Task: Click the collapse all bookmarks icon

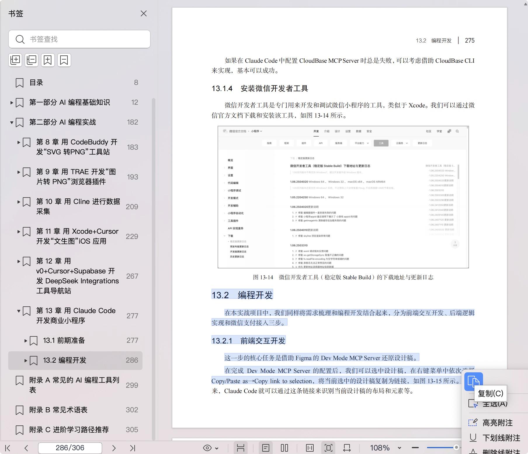Action: point(32,60)
